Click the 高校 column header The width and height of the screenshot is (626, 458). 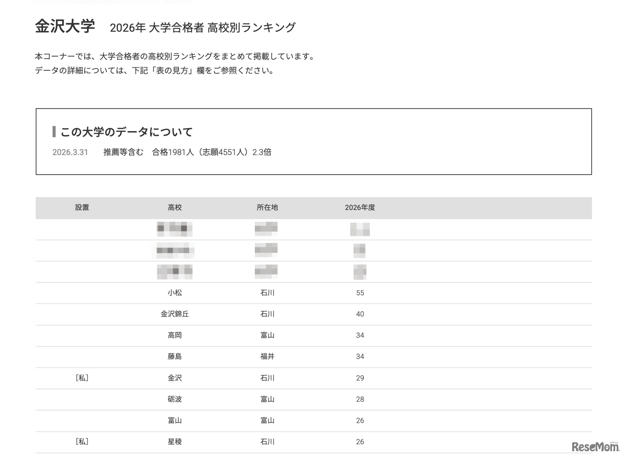tap(175, 207)
